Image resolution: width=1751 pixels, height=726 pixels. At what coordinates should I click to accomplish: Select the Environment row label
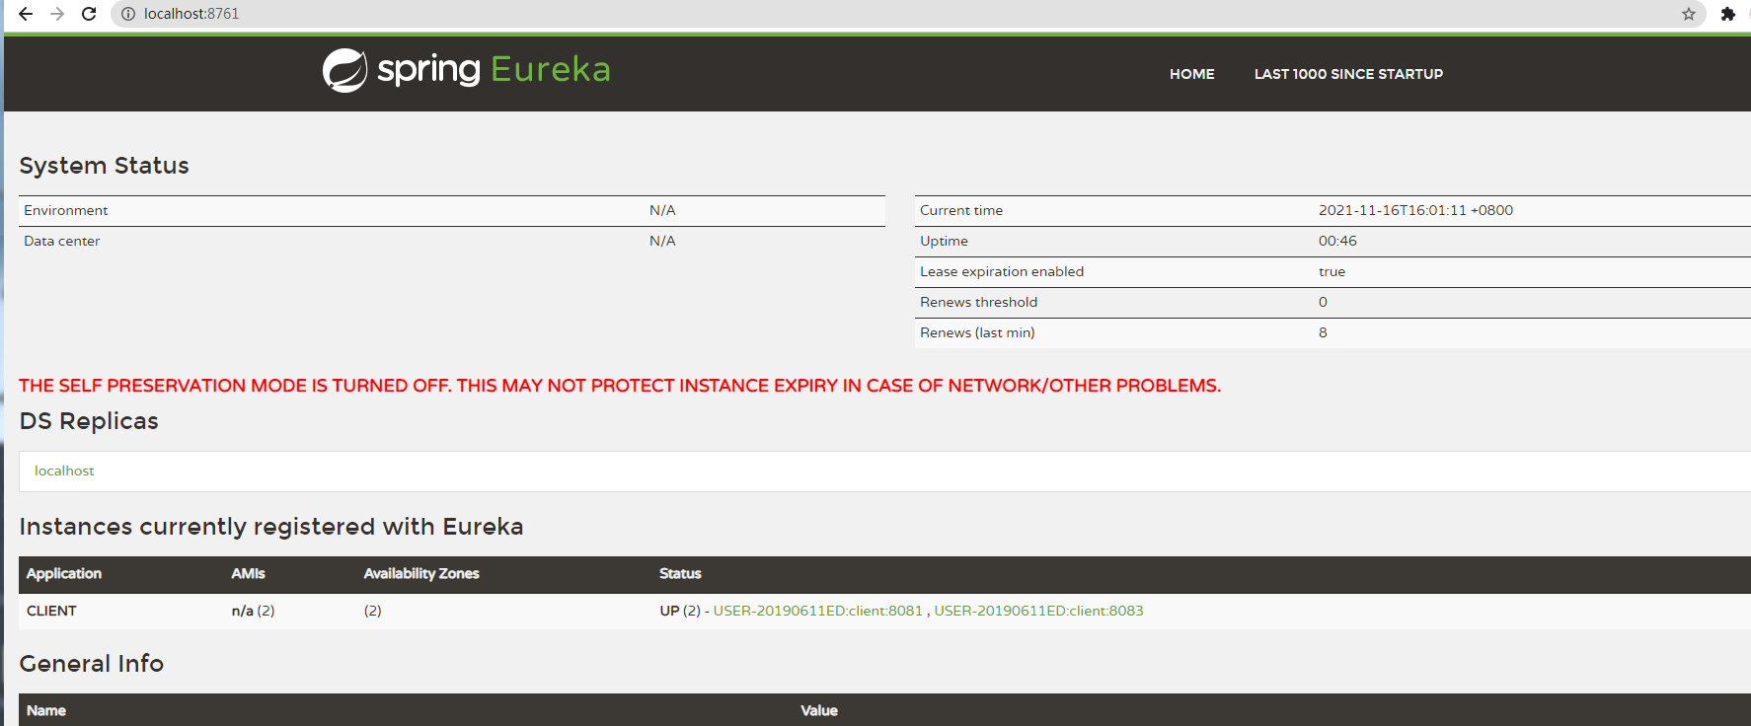[x=66, y=210]
